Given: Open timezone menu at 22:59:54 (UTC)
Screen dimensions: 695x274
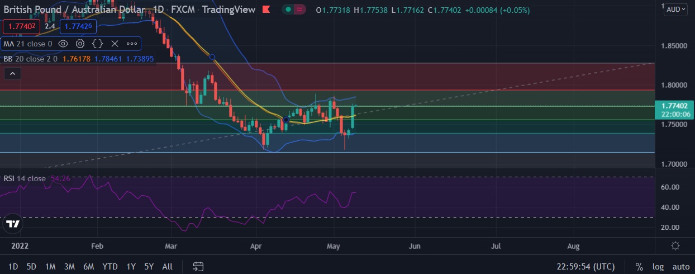Looking at the screenshot, I should pos(585,267).
